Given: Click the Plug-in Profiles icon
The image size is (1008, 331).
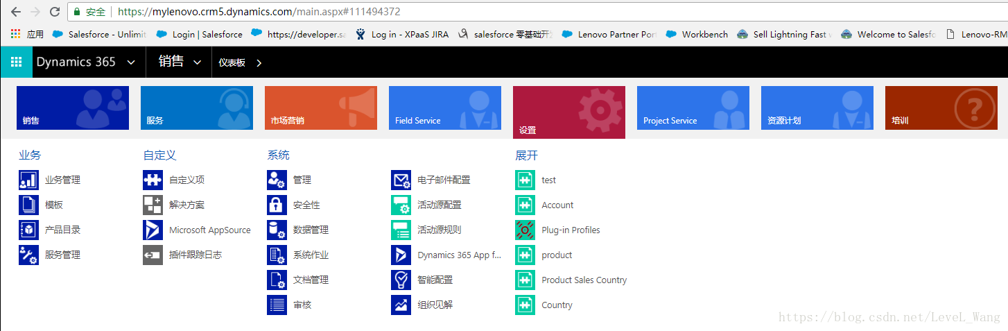Looking at the screenshot, I should pos(525,230).
